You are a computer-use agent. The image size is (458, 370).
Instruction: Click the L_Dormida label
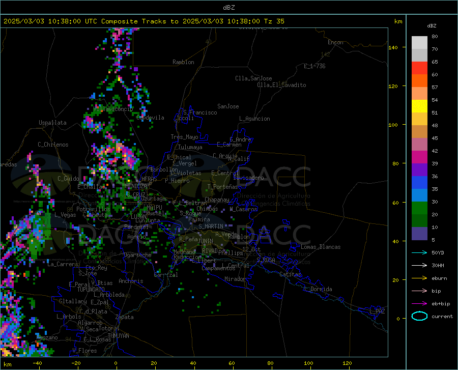(x=318, y=289)
